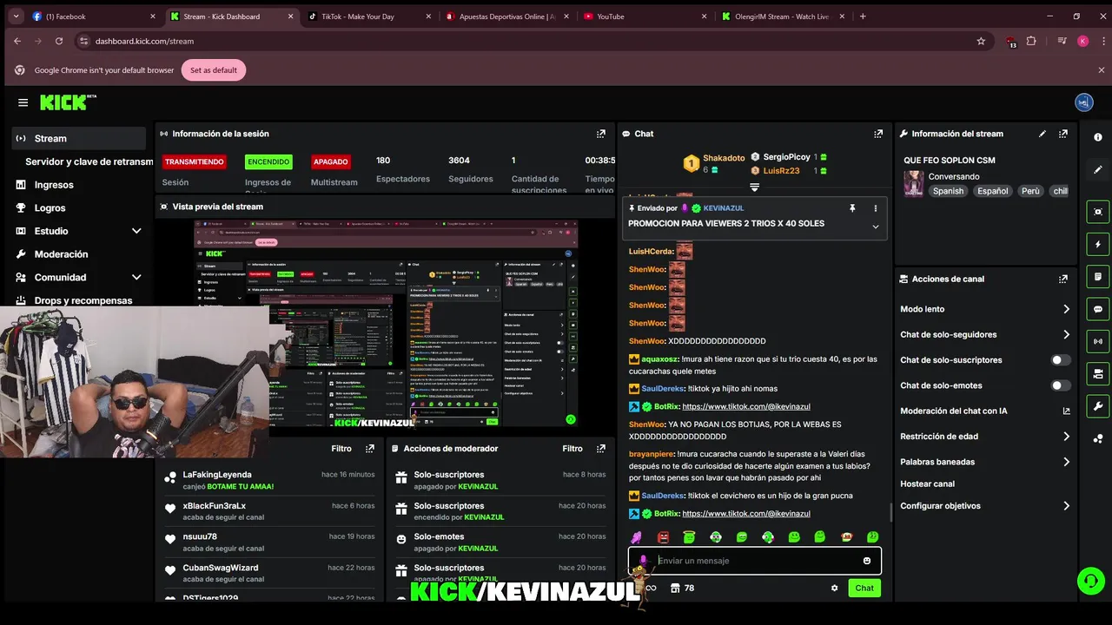1112x625 pixels.
Task: Toggle stream preview widget in right sidebar
Action: [x=1098, y=212]
